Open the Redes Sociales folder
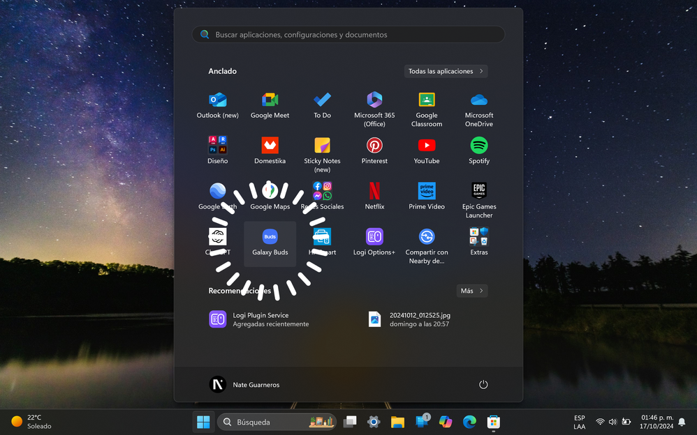This screenshot has width=697, height=435. [322, 197]
